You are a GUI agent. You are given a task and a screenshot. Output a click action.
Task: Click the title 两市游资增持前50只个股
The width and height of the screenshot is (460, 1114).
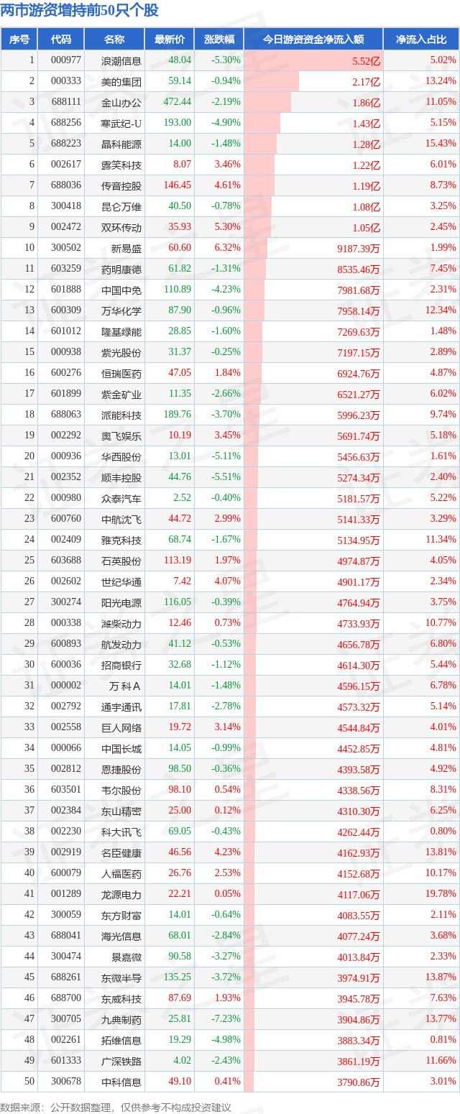(80, 11)
